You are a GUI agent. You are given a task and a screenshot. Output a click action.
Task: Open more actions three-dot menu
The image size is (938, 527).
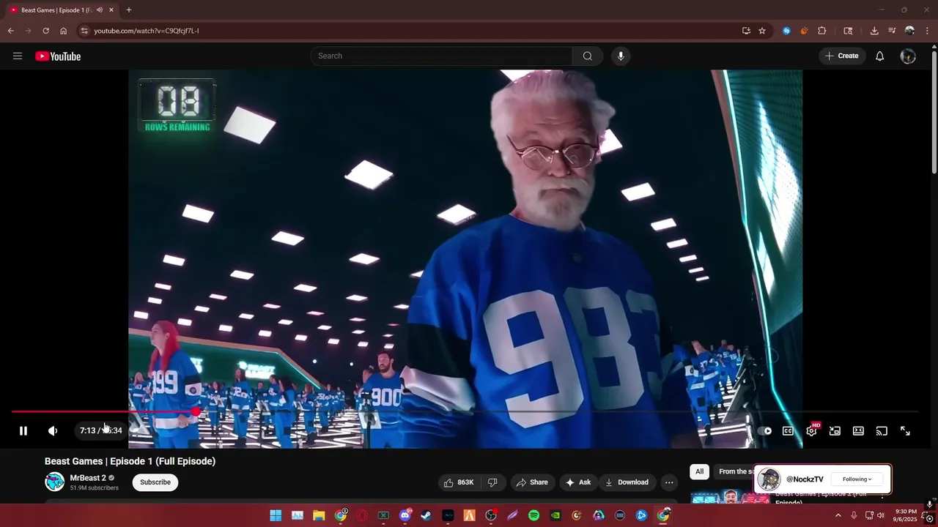point(669,482)
